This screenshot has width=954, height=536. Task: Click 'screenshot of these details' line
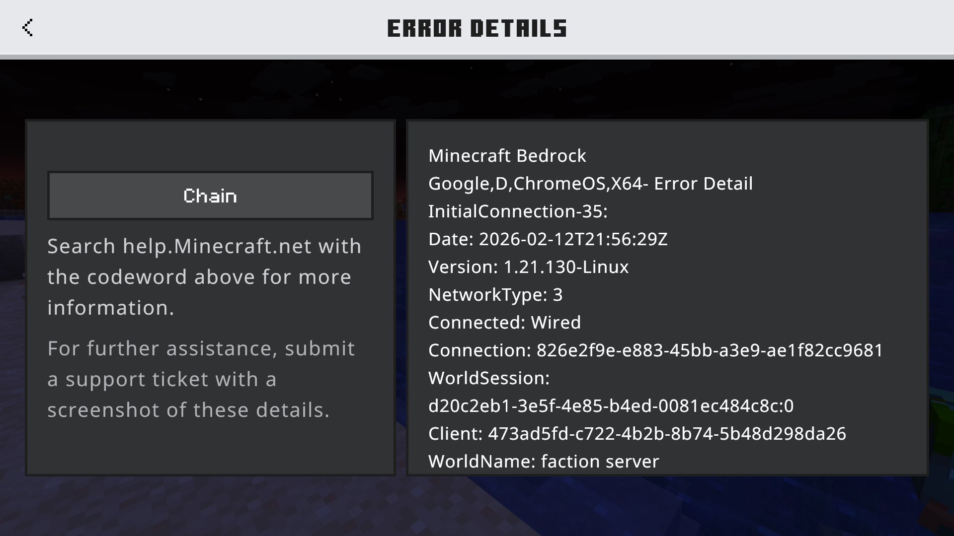(x=188, y=410)
